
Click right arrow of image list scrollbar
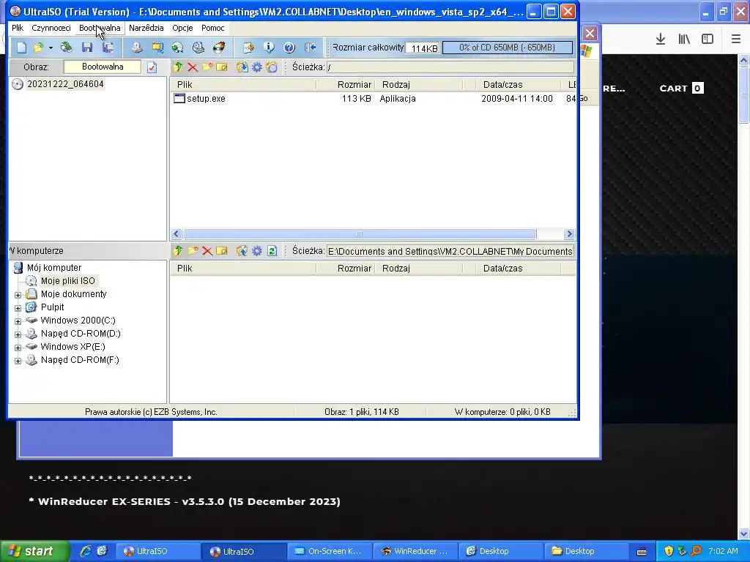[568, 233]
